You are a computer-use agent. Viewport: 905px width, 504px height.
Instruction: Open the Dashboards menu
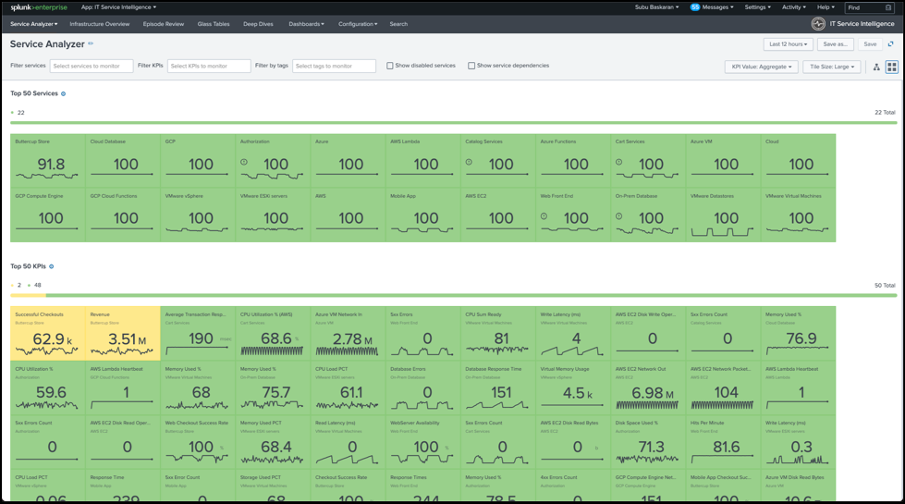pyautogui.click(x=306, y=24)
